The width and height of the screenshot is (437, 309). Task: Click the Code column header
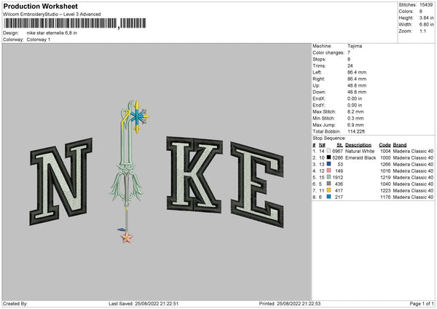pyautogui.click(x=385, y=145)
